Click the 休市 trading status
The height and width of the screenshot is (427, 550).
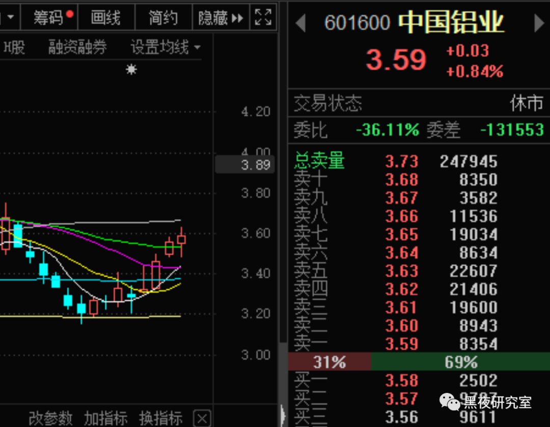pyautogui.click(x=527, y=103)
